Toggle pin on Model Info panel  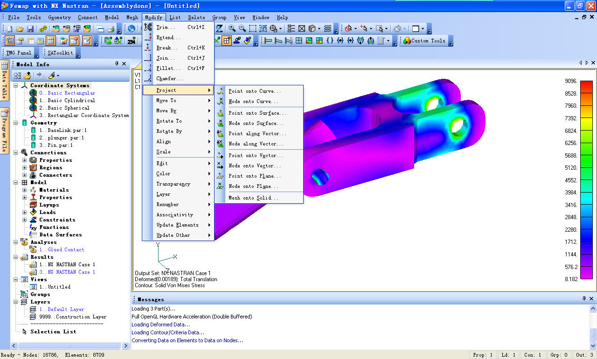(x=117, y=64)
